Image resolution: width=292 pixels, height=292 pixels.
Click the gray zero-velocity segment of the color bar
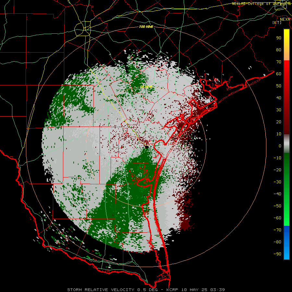286,144
